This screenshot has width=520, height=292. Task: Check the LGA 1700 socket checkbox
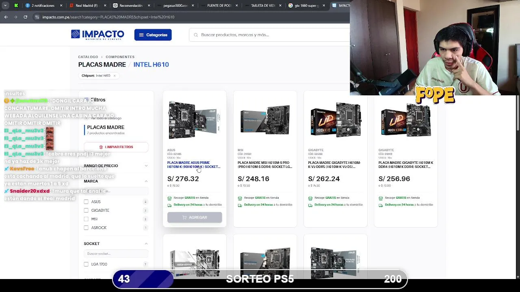click(x=86, y=264)
